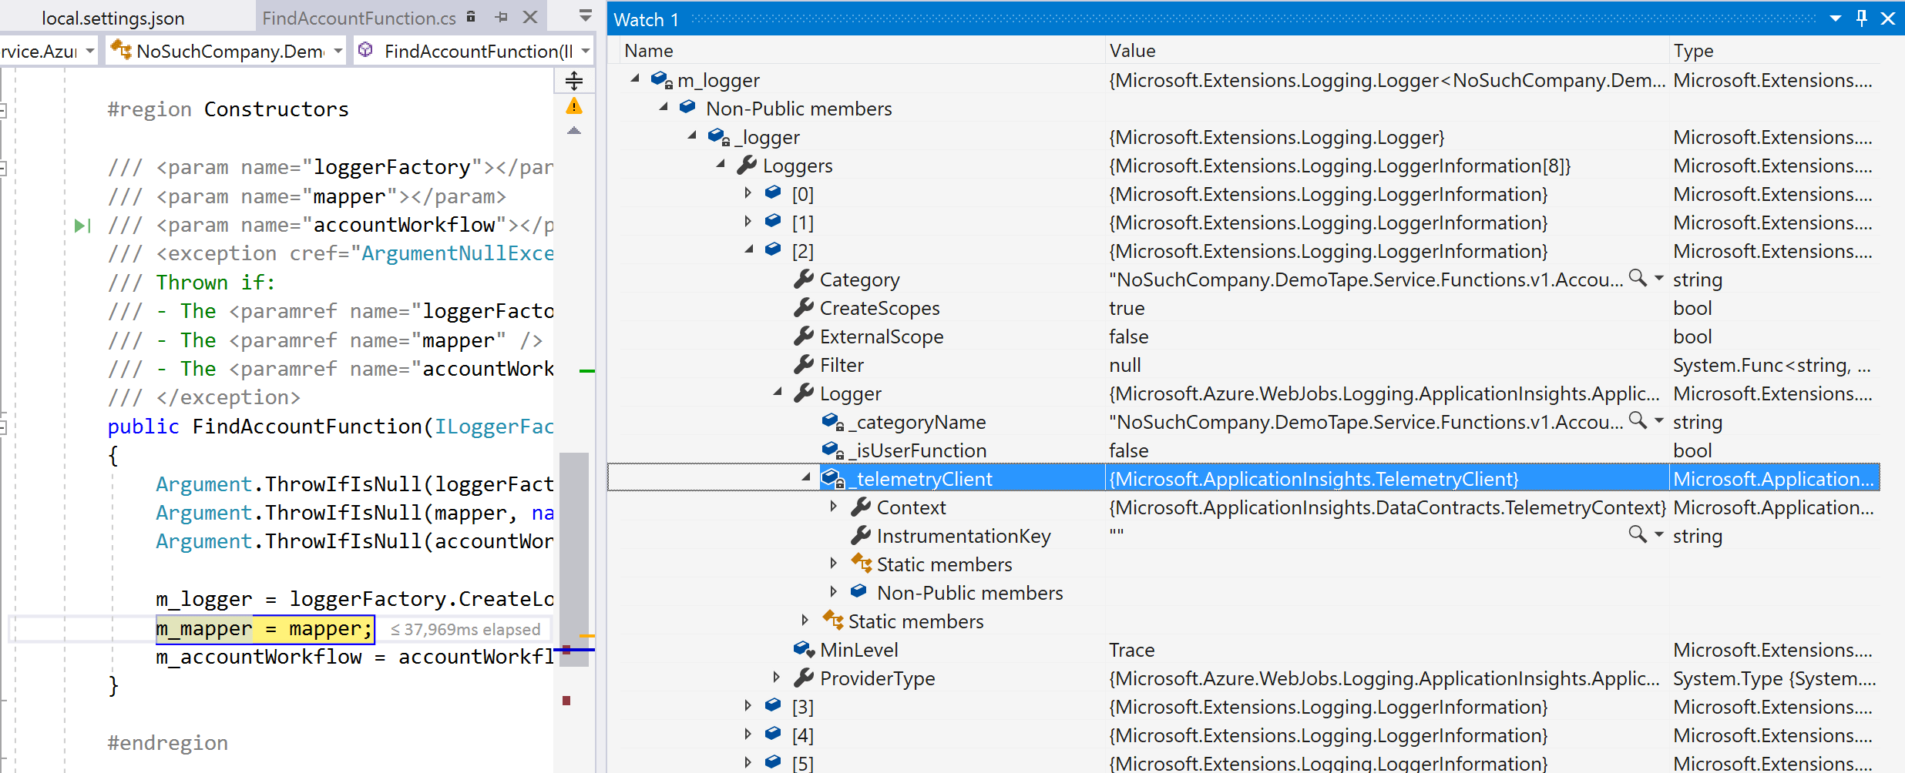
Task: Collapse the top Non-Public members node
Action: click(x=664, y=107)
